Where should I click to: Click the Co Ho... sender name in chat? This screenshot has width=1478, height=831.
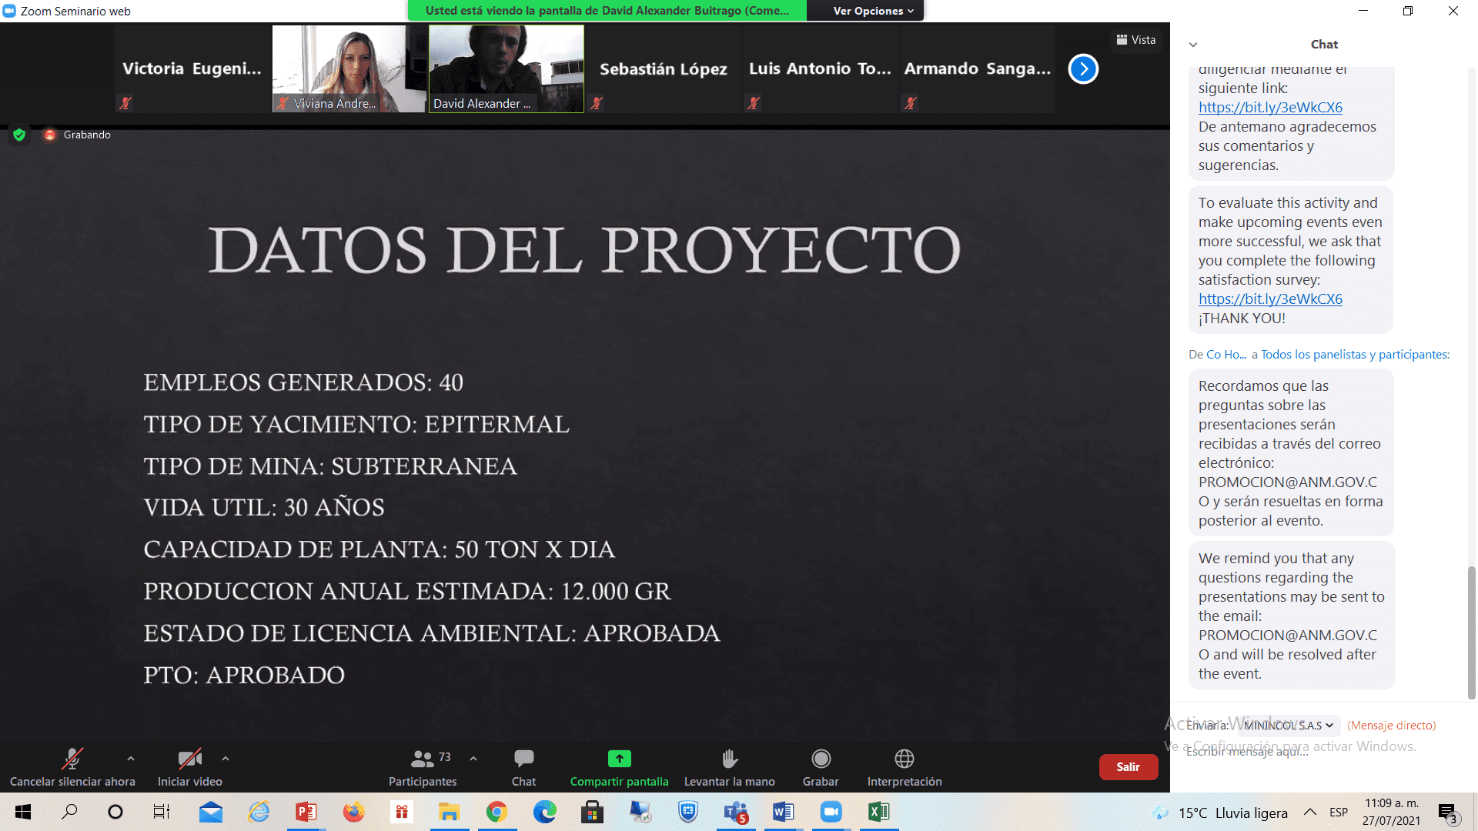[x=1226, y=355]
